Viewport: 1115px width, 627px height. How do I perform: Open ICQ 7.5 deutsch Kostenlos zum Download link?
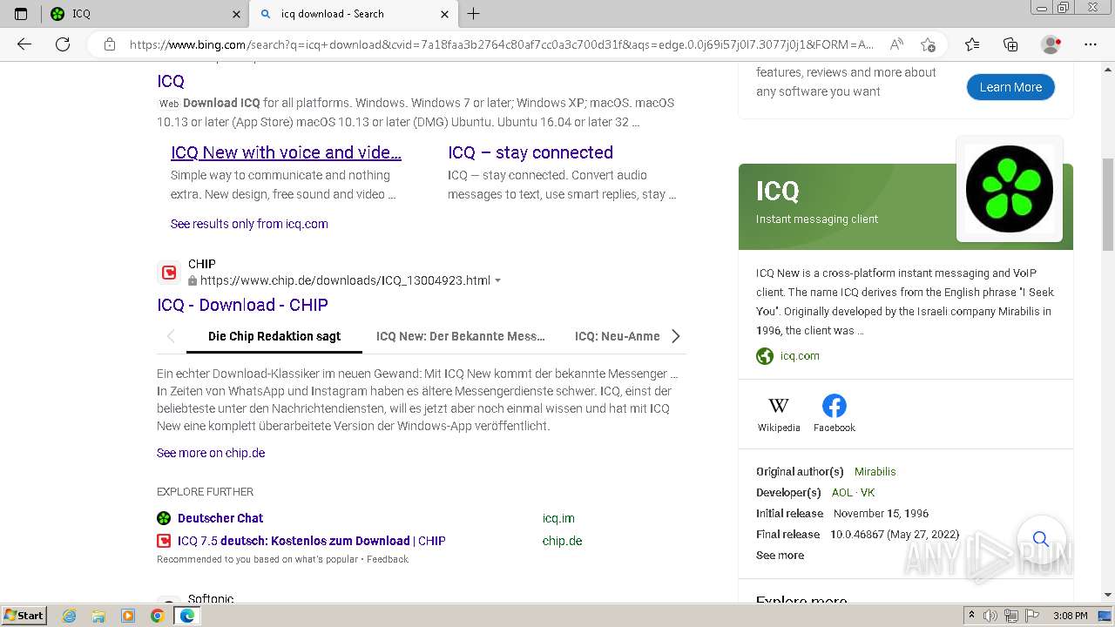[x=311, y=541]
